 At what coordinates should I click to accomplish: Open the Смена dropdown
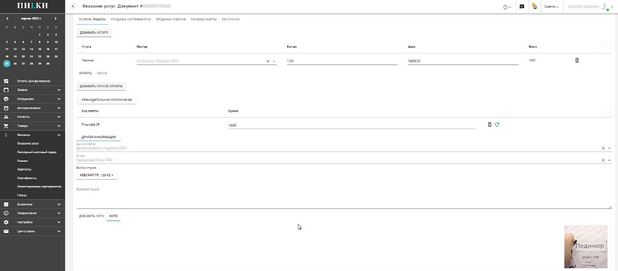pyautogui.click(x=551, y=7)
